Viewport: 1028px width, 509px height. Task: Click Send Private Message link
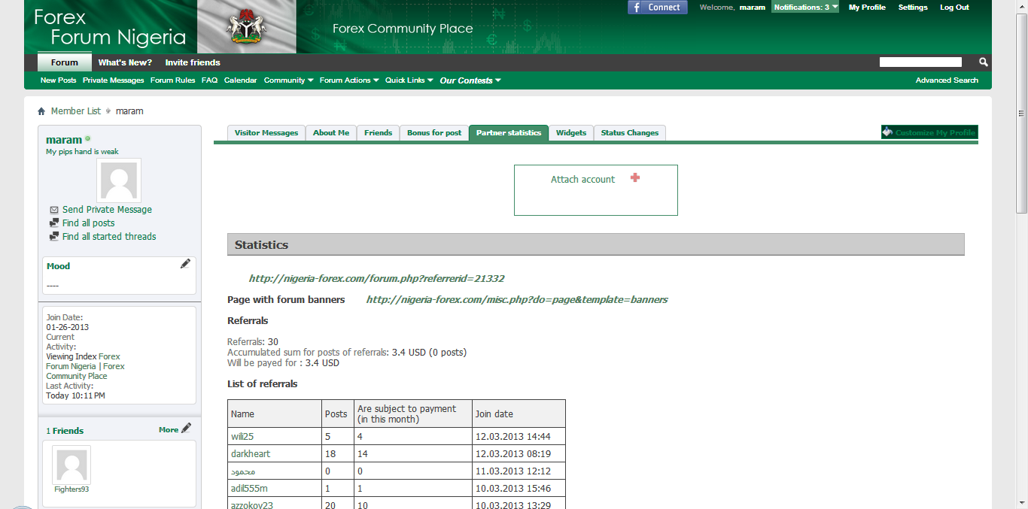click(x=107, y=210)
